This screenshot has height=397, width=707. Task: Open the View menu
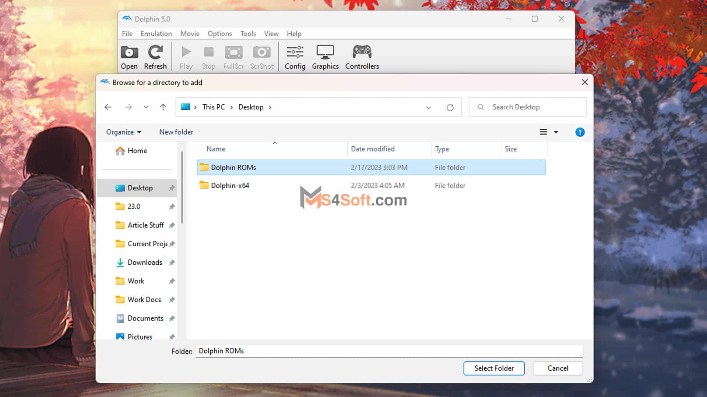coord(271,33)
